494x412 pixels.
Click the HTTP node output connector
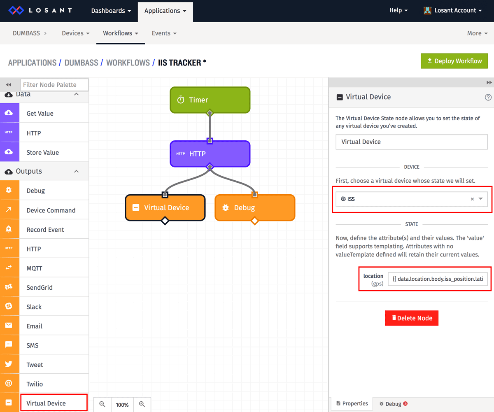tap(210, 167)
